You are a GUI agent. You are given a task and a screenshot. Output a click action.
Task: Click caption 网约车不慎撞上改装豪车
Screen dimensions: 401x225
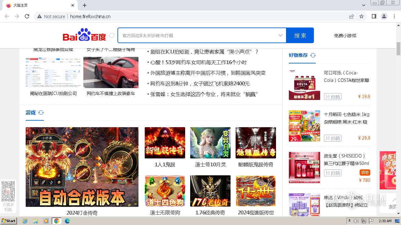pos(111,93)
